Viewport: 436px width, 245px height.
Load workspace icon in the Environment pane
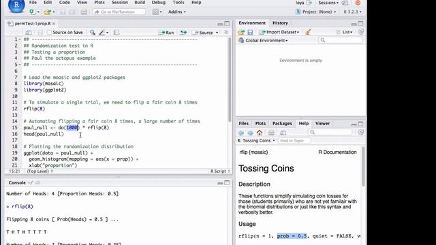(241, 32)
